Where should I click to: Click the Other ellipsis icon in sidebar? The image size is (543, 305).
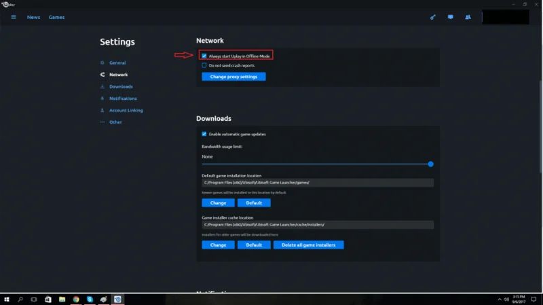click(102, 122)
